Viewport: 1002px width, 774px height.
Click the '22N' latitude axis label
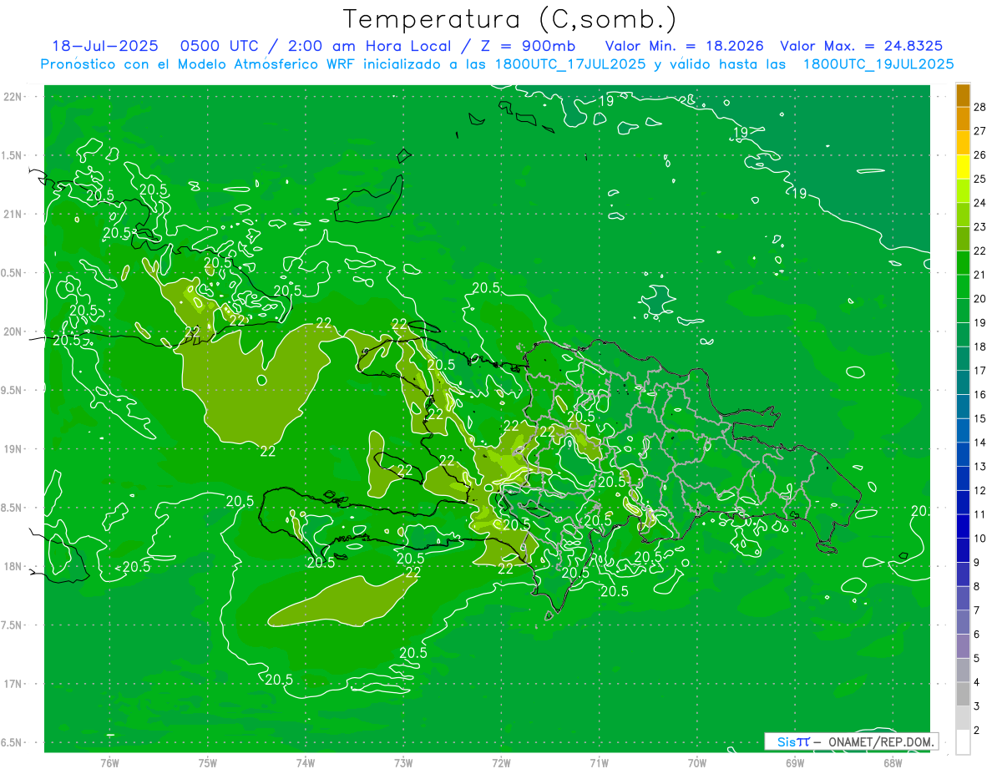click(13, 96)
